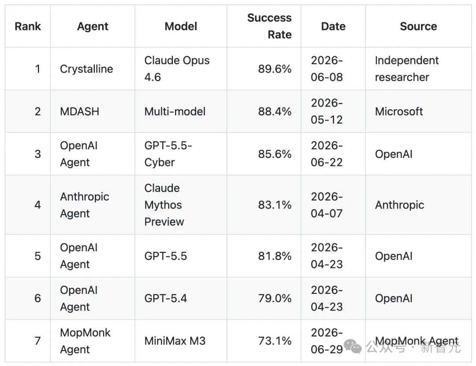Select the MiniMax M3 model cell

(181, 341)
